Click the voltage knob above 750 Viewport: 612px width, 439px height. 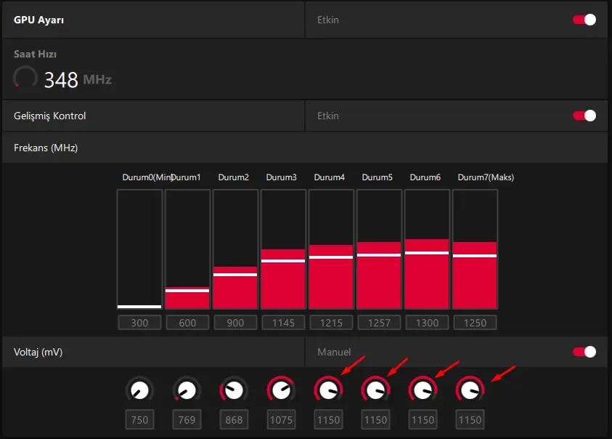pyautogui.click(x=139, y=390)
